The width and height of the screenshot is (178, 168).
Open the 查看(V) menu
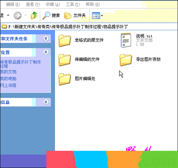tap(33, 4)
